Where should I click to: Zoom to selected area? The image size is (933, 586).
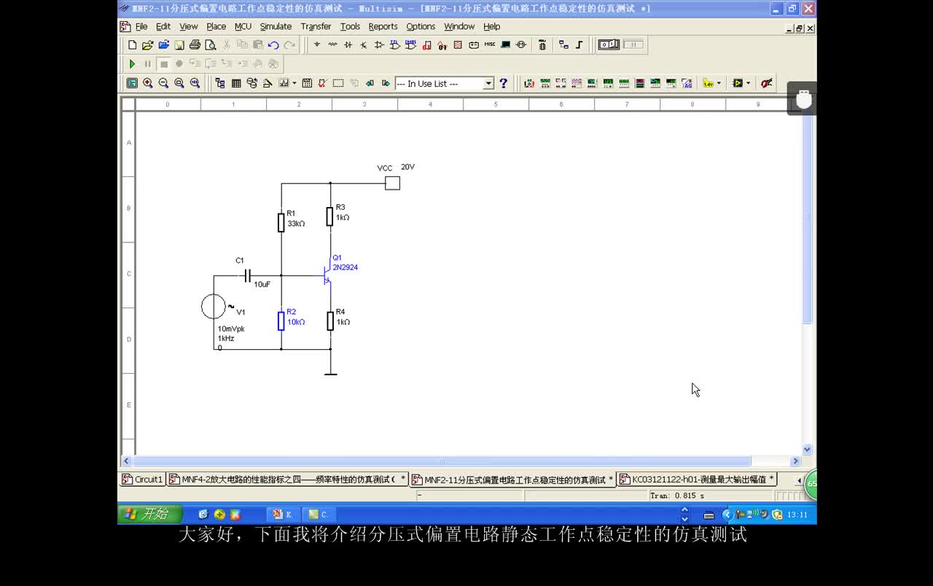pyautogui.click(x=179, y=83)
